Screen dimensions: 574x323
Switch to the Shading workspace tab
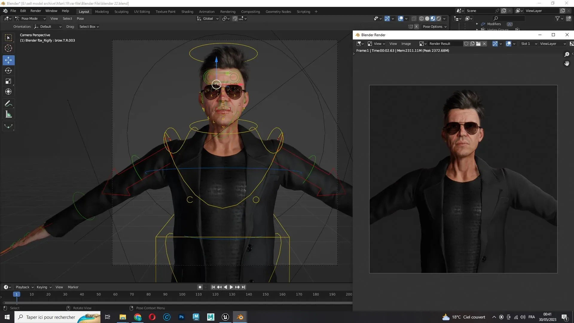pos(187,12)
